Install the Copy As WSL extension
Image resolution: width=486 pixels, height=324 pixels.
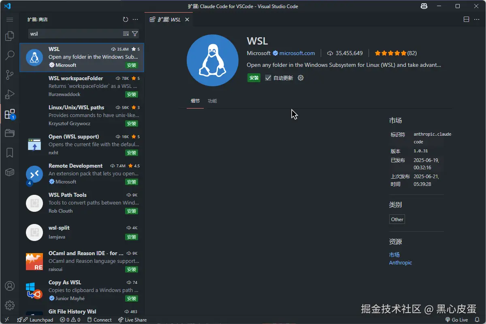(x=132, y=298)
